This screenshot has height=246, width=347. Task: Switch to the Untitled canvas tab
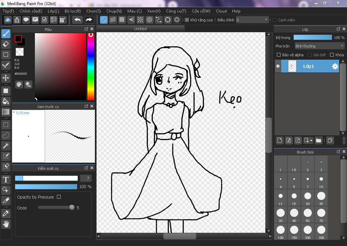[x=140, y=29]
